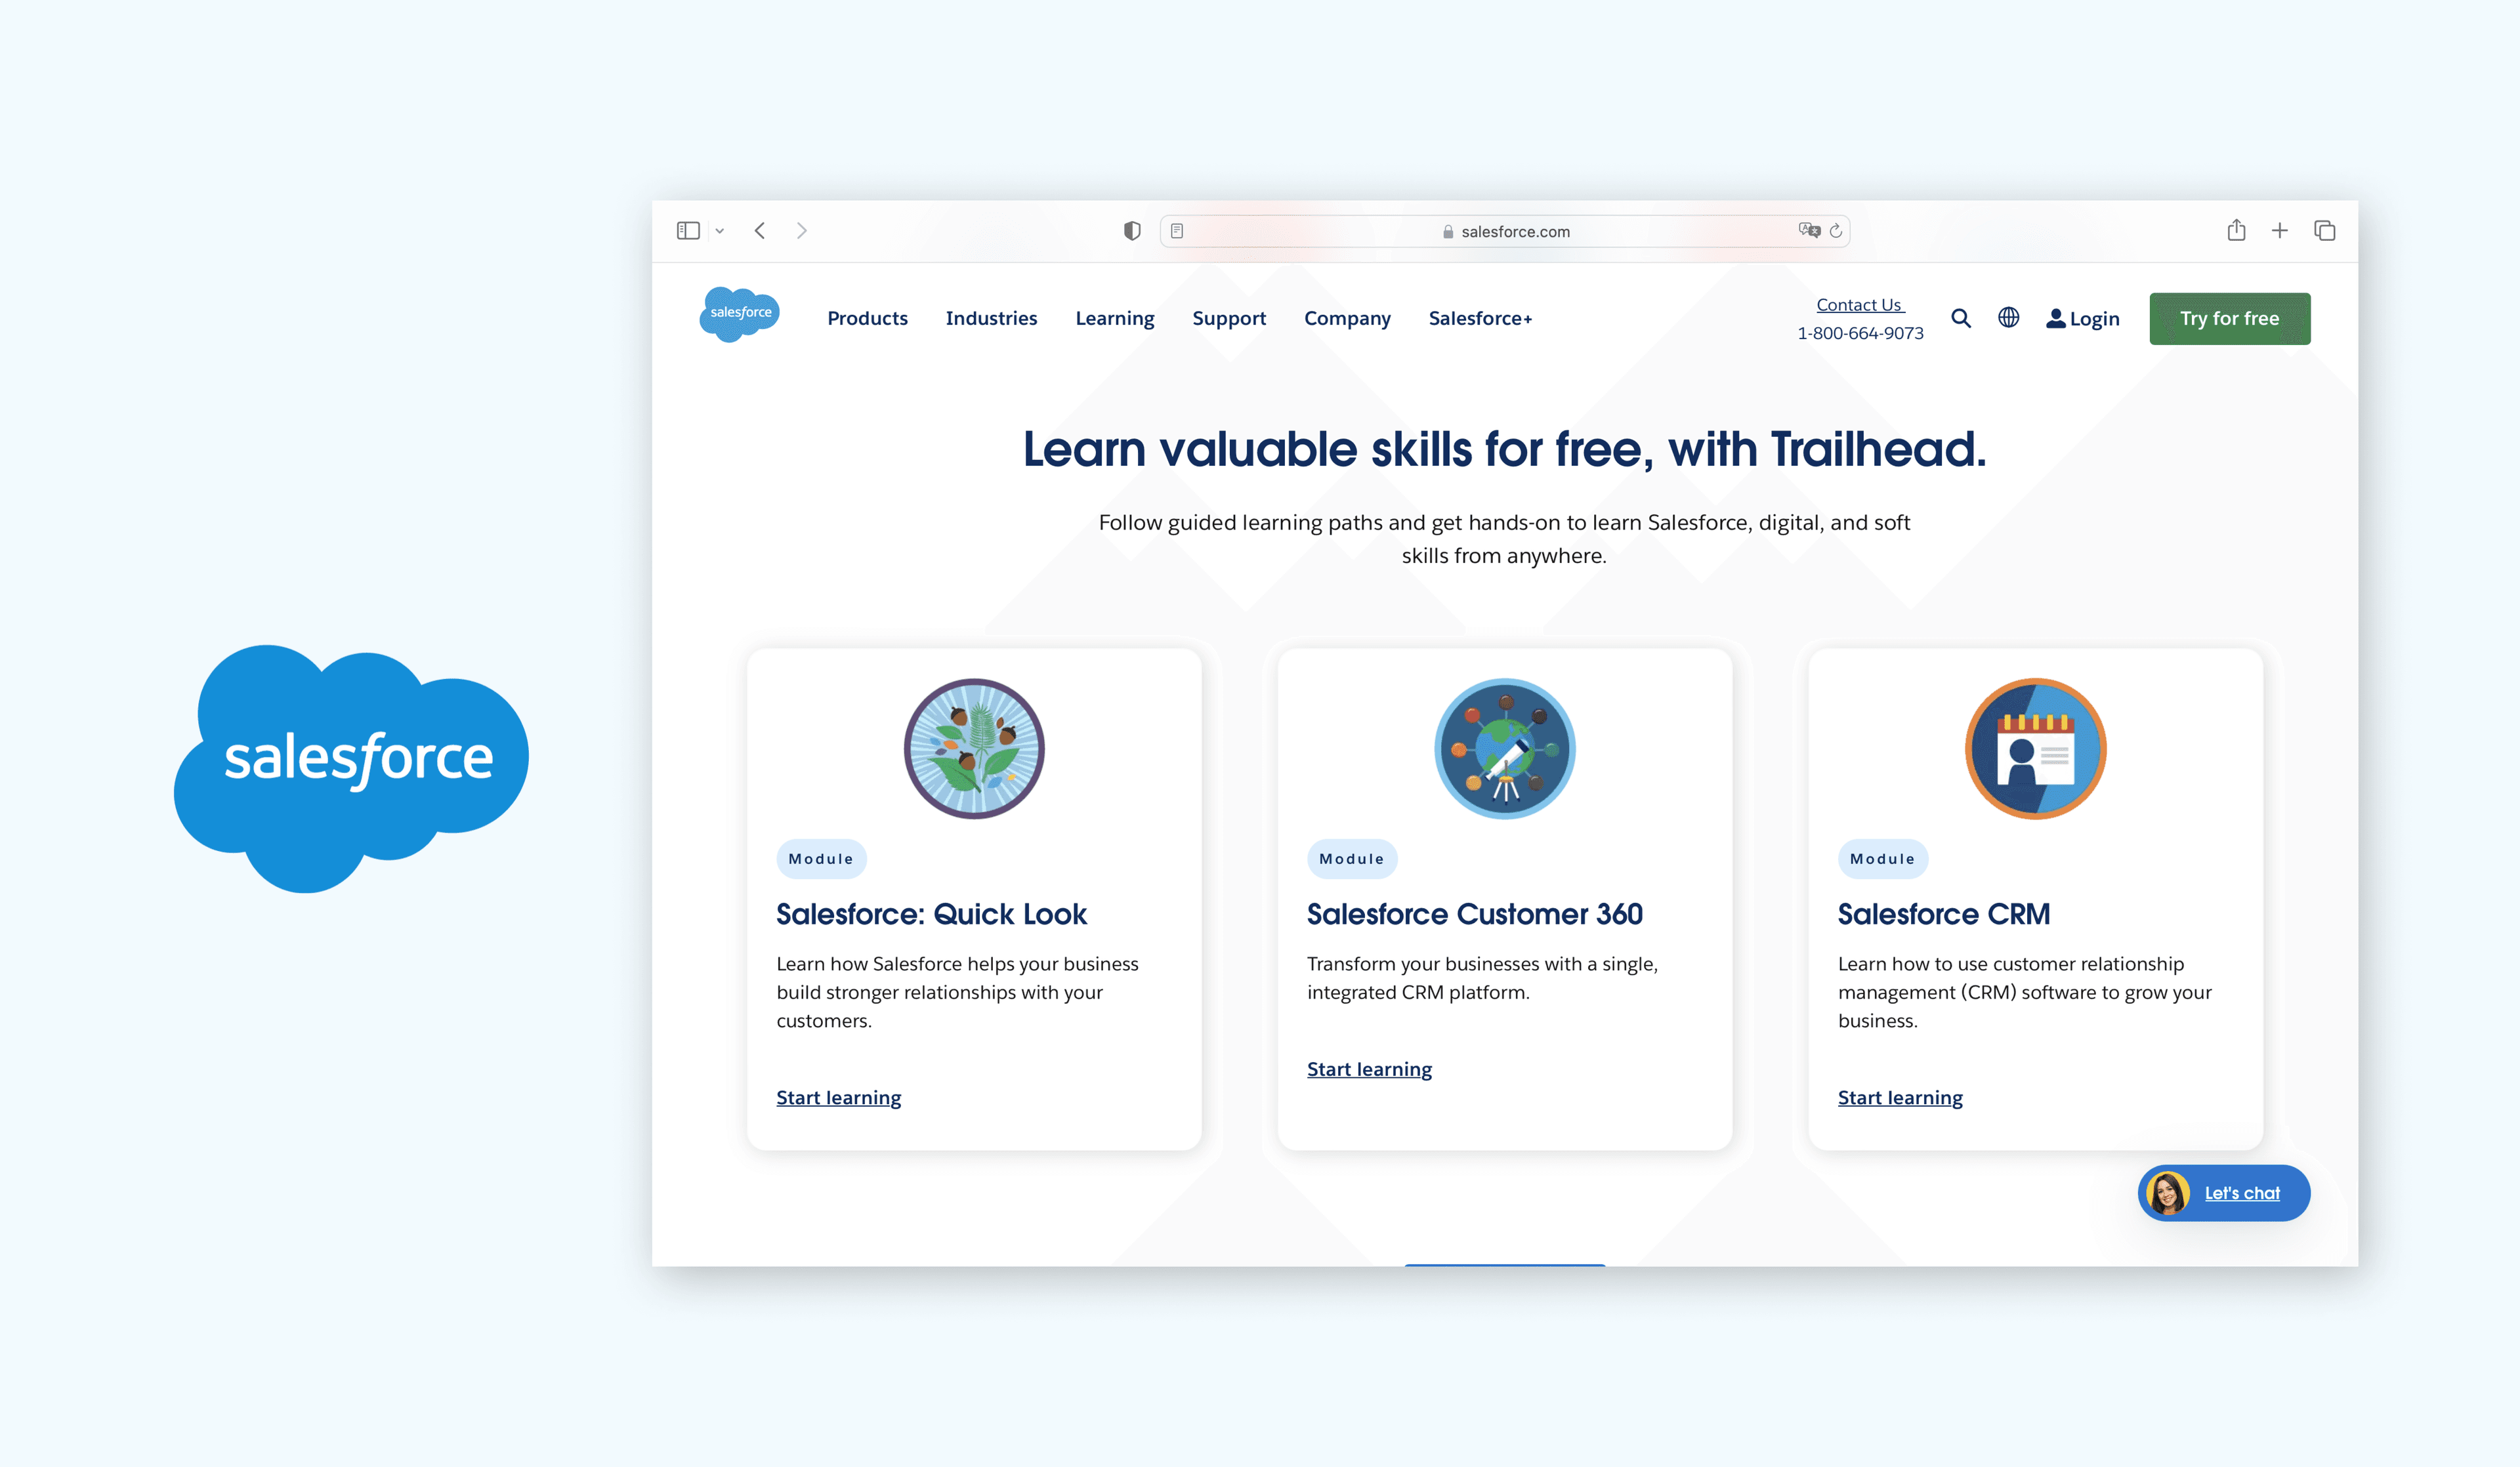Open the Let's chat widget
2520x1467 pixels.
(2224, 1193)
